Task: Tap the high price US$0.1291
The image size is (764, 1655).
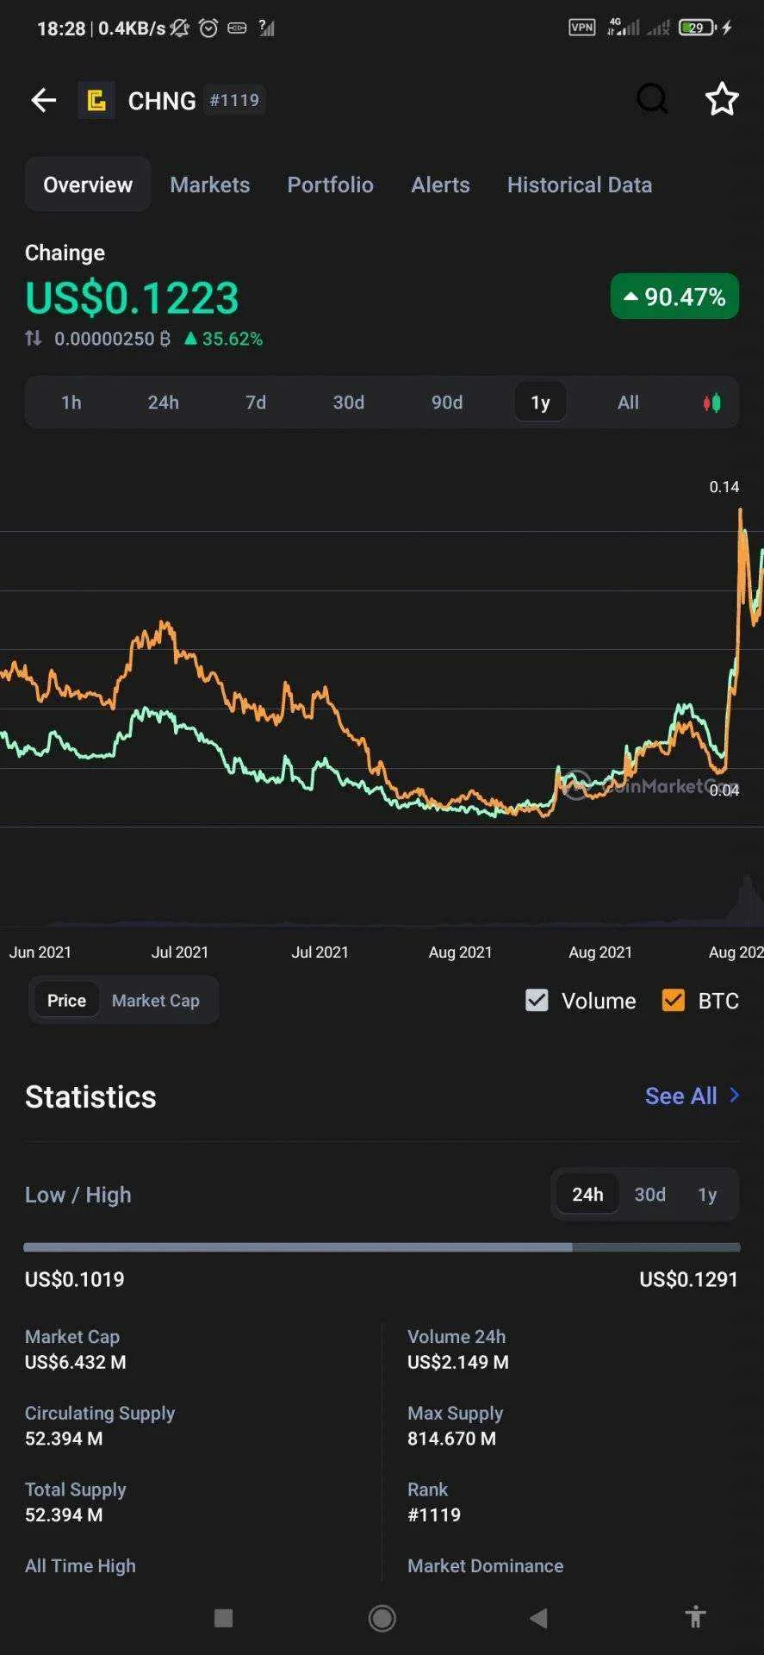Action: point(689,1279)
